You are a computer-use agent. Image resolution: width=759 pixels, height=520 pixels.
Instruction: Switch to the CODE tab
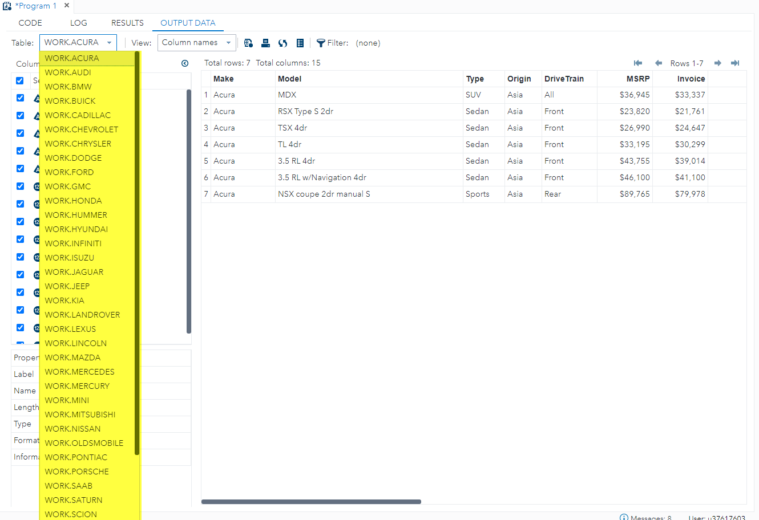[x=30, y=23]
